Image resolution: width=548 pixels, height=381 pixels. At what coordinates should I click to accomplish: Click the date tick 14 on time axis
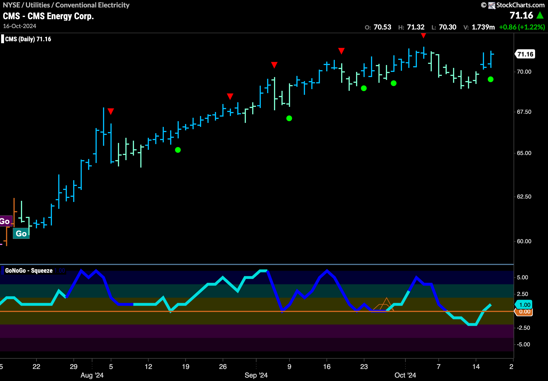coord(476,366)
